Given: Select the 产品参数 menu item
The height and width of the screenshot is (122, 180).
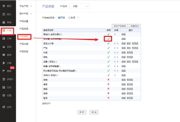Looking at the screenshot, I should pos(24,36).
